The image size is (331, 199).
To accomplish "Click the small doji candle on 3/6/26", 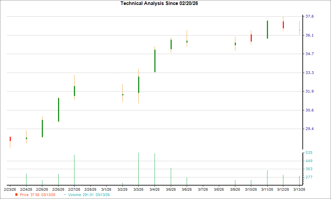I will tap(187, 41).
